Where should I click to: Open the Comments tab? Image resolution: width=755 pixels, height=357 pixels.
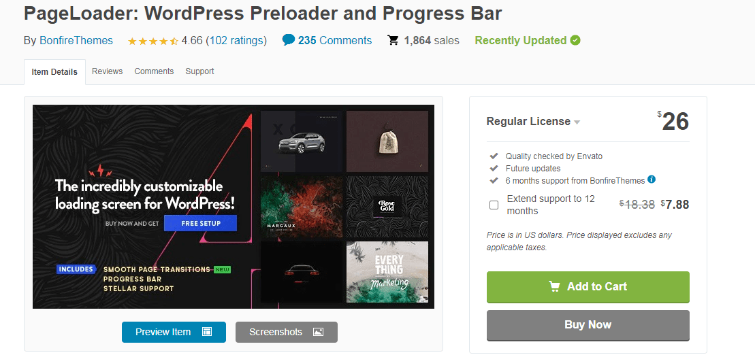[x=154, y=71]
